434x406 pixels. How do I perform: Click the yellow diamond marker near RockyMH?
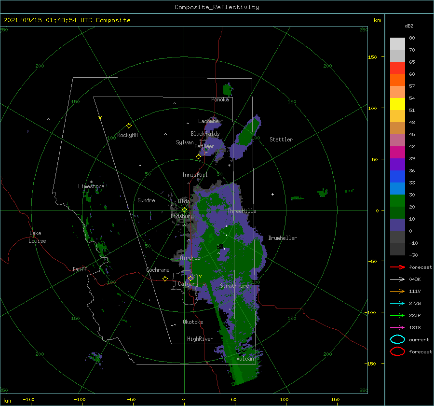point(129,126)
